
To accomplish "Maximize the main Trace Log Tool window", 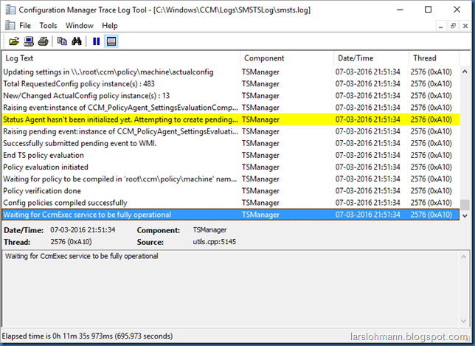I will pyautogui.click(x=428, y=10).
